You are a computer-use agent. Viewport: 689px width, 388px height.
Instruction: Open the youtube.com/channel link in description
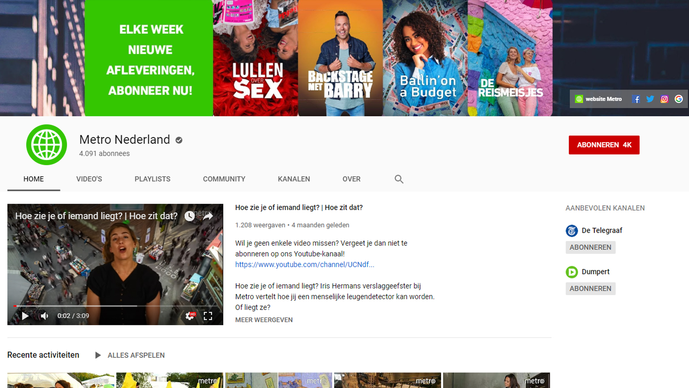point(305,265)
